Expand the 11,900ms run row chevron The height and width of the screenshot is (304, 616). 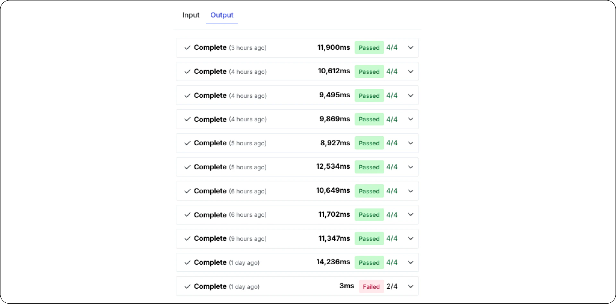click(411, 48)
